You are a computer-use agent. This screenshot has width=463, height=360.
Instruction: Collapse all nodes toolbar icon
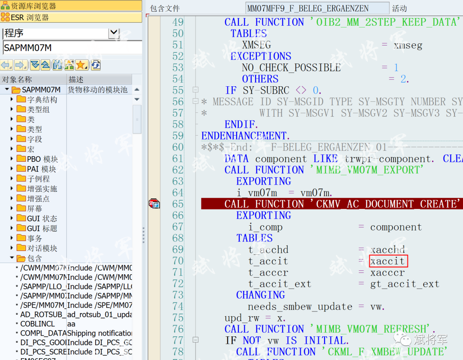[45, 65]
